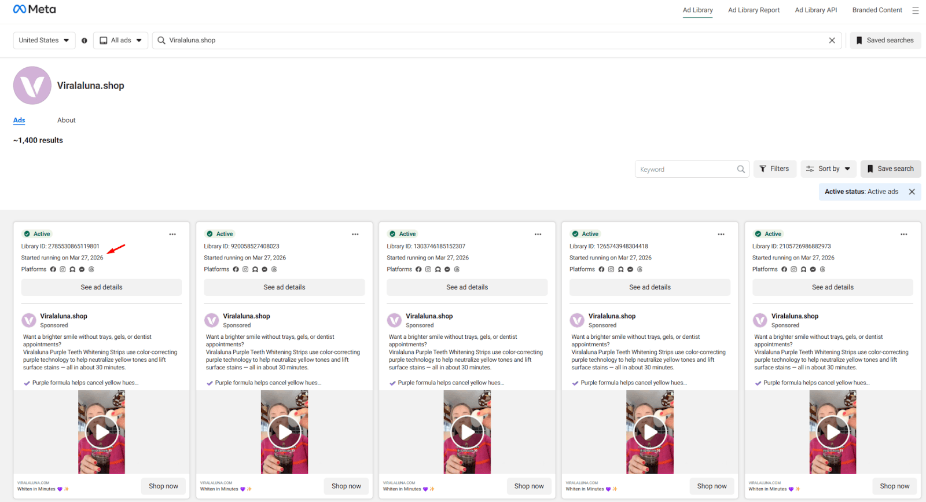Open the Filters panel

click(775, 169)
